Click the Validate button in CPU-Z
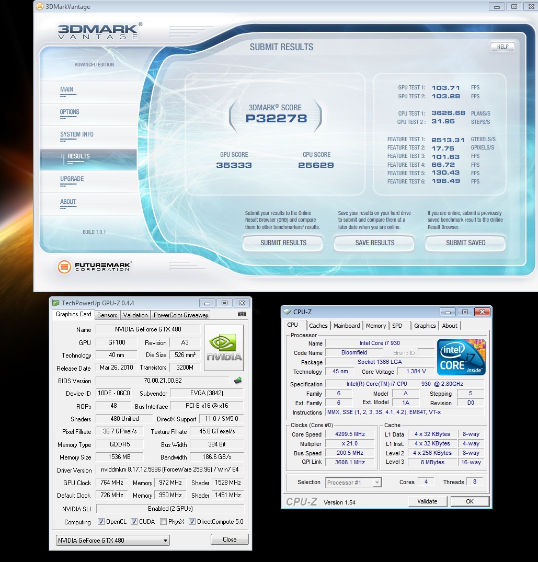This screenshot has width=538, height=562. (x=427, y=501)
